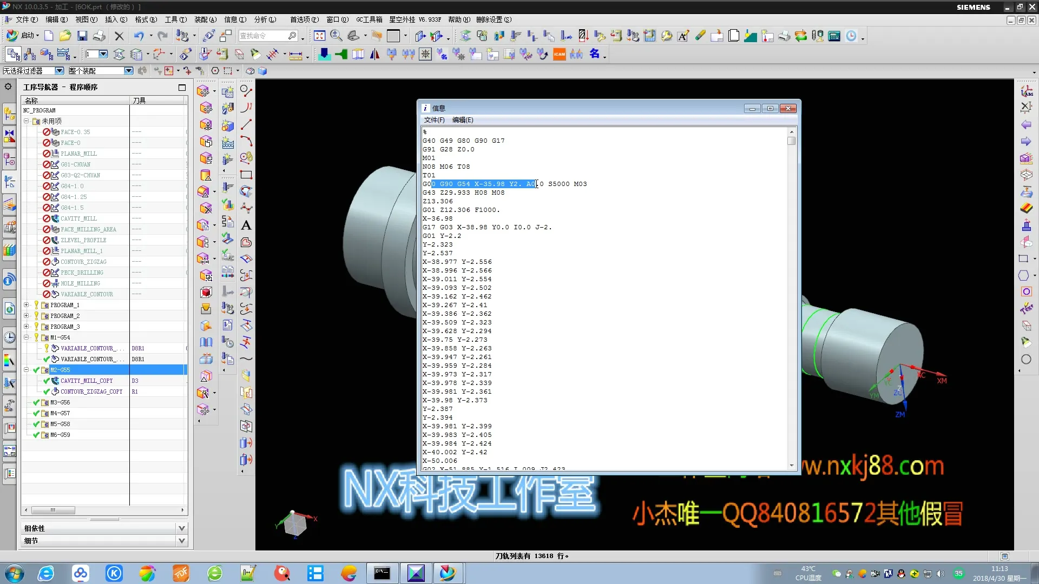Click the Save disk icon
The width and height of the screenshot is (1039, 584).
click(82, 36)
